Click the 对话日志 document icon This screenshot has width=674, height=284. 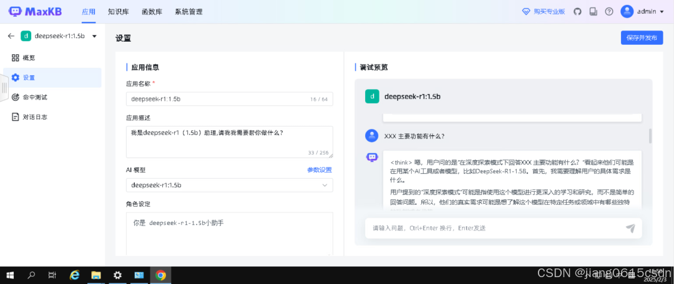pos(16,116)
